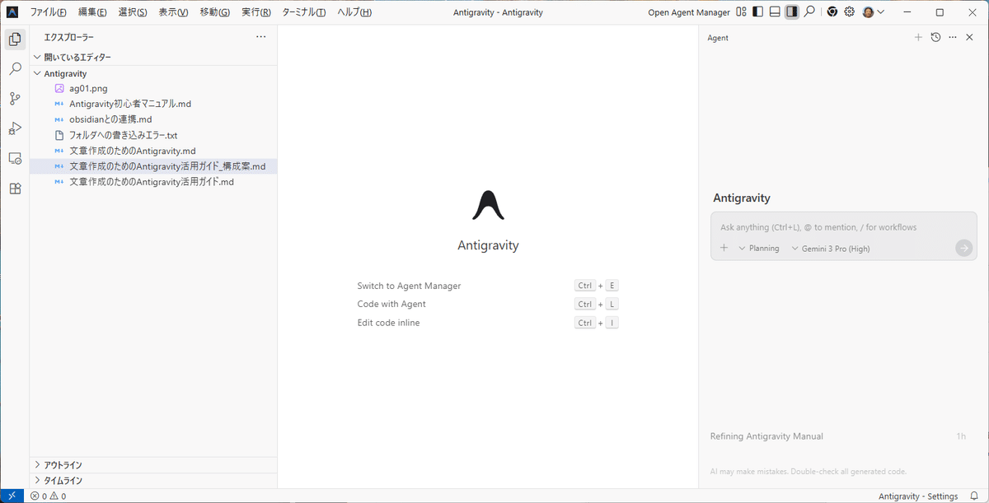Open the Gemini 3 Pro (High) model dropdown
989x503 pixels.
pyautogui.click(x=831, y=248)
